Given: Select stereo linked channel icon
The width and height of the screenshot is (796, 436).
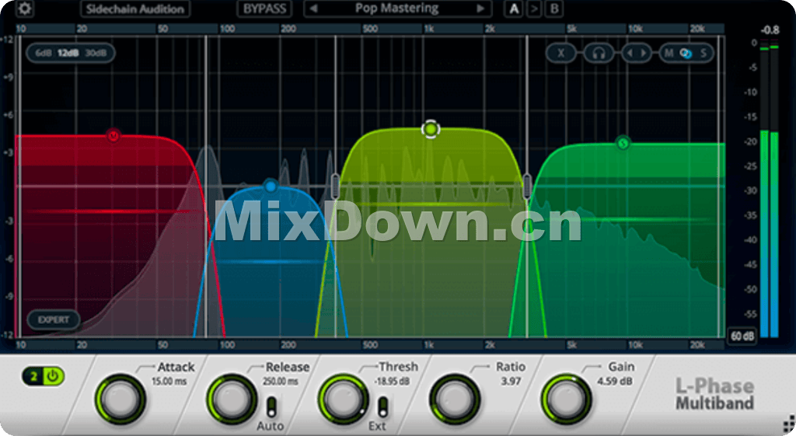Looking at the screenshot, I should click(x=686, y=53).
